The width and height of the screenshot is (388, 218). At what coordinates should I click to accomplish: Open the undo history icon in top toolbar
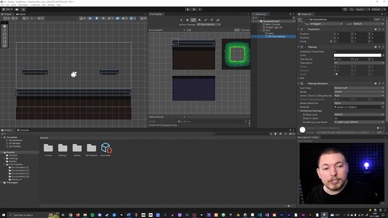pos(345,10)
